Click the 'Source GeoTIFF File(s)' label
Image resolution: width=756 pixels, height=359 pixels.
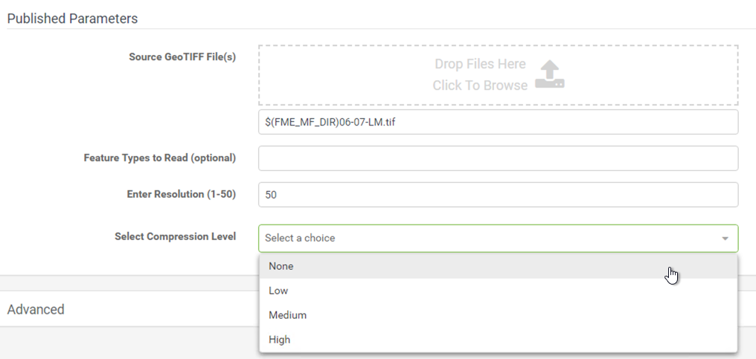[182, 57]
